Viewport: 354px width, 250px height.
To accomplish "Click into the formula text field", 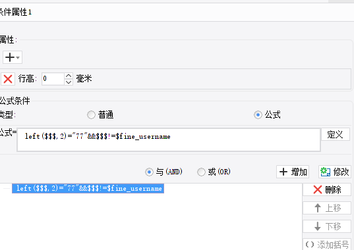I will [169, 140].
